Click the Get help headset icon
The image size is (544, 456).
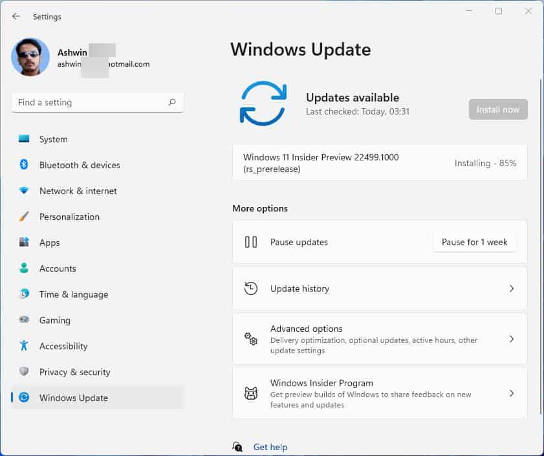point(237,447)
